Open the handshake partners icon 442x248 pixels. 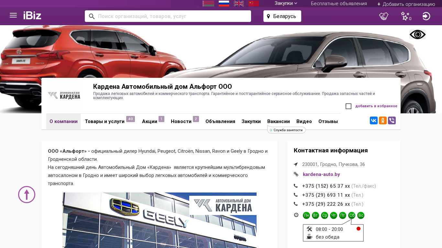tap(384, 16)
